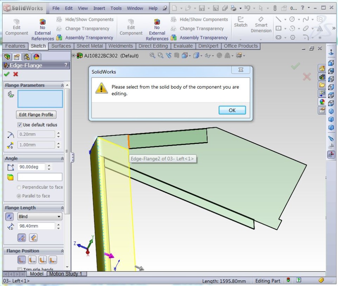Viewport: 338px width, 286px height.
Task: Select the Zoom to Area tool
Action: (161, 55)
